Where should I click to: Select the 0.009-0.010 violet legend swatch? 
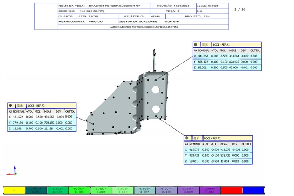tap(210, 190)
